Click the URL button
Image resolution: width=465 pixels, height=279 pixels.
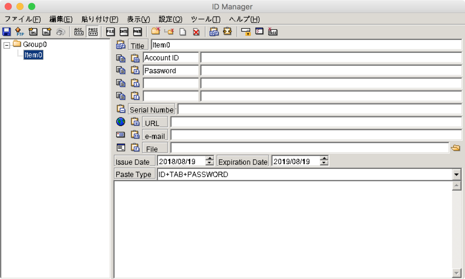pyautogui.click(x=155, y=122)
